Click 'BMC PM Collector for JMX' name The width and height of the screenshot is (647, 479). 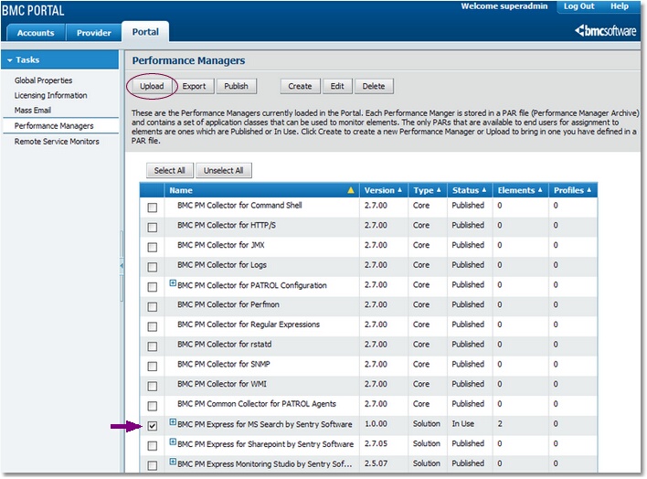point(221,245)
